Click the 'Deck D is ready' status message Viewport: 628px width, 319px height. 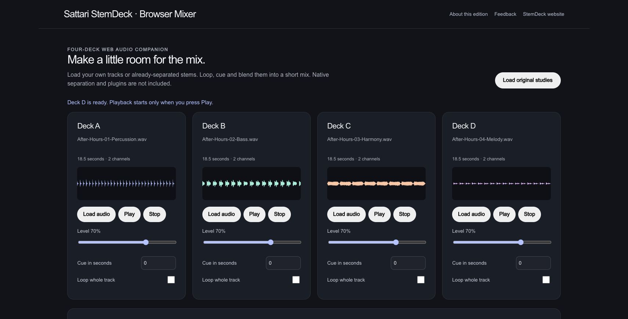[x=140, y=102]
